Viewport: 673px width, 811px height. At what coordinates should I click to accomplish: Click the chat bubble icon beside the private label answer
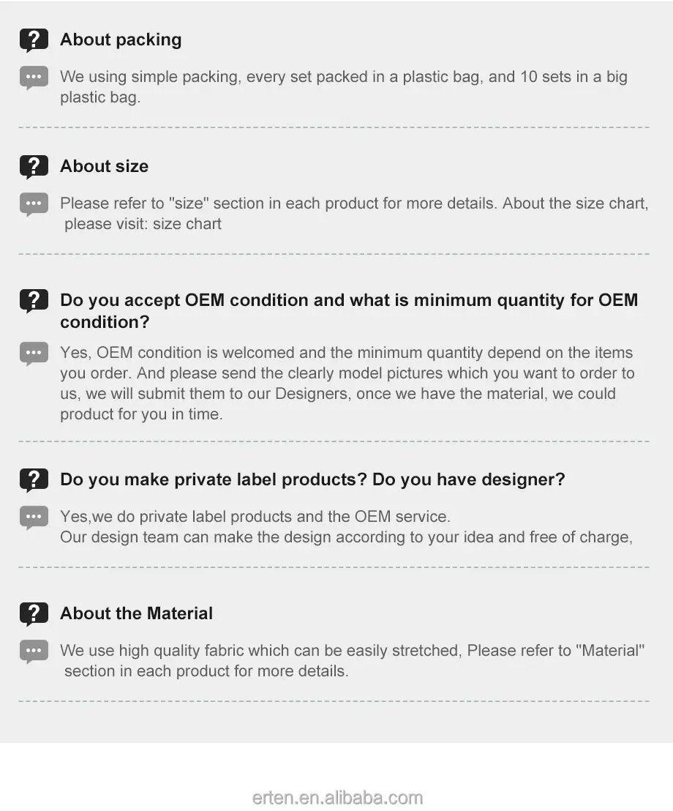pyautogui.click(x=34, y=517)
